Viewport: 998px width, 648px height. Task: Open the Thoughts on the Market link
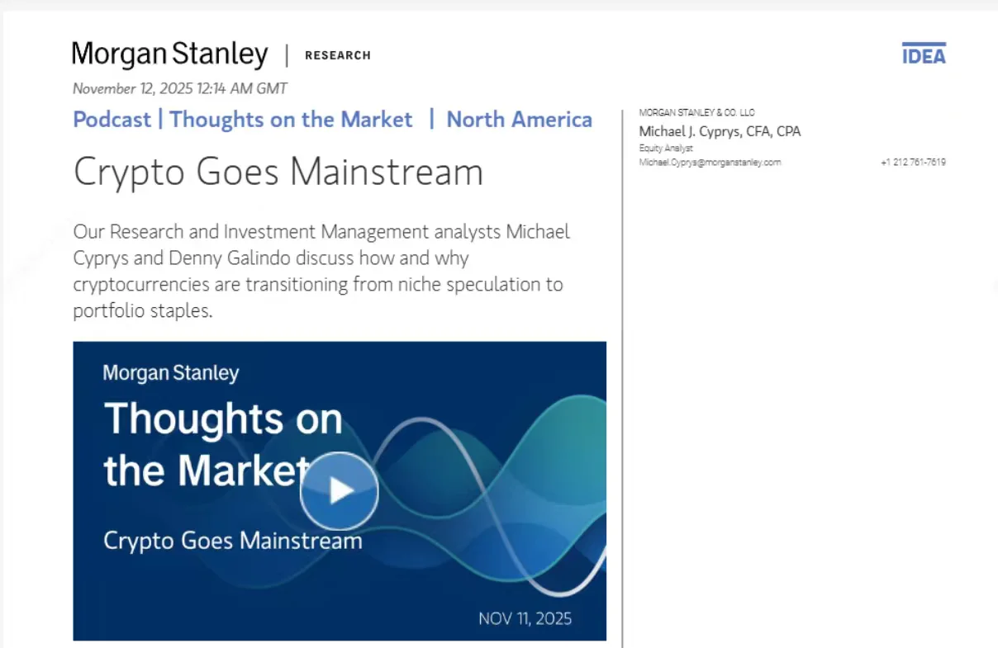(291, 120)
